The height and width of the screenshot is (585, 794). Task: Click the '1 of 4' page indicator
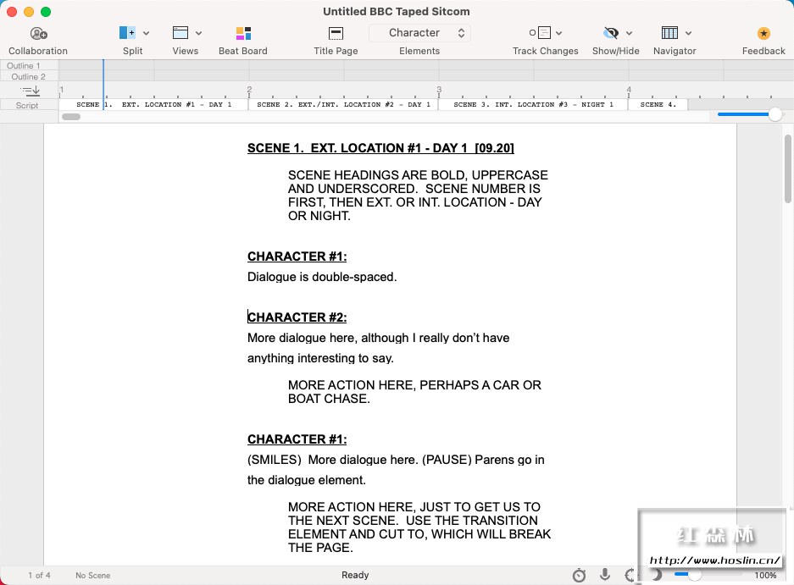pos(39,576)
